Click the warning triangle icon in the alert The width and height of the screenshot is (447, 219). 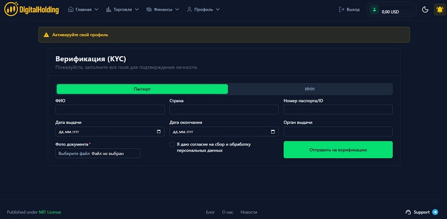(x=46, y=35)
